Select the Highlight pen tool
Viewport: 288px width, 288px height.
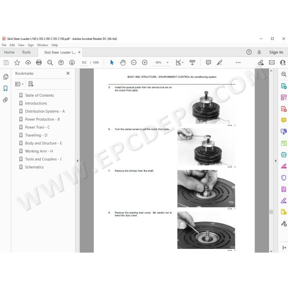tap(219, 63)
